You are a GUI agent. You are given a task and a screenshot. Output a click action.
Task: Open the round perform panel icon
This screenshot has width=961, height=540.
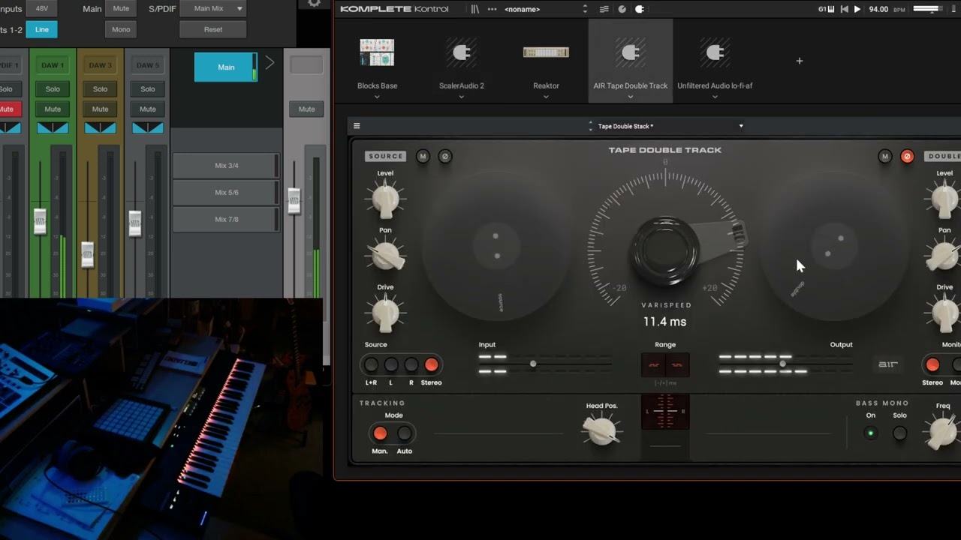pyautogui.click(x=622, y=9)
